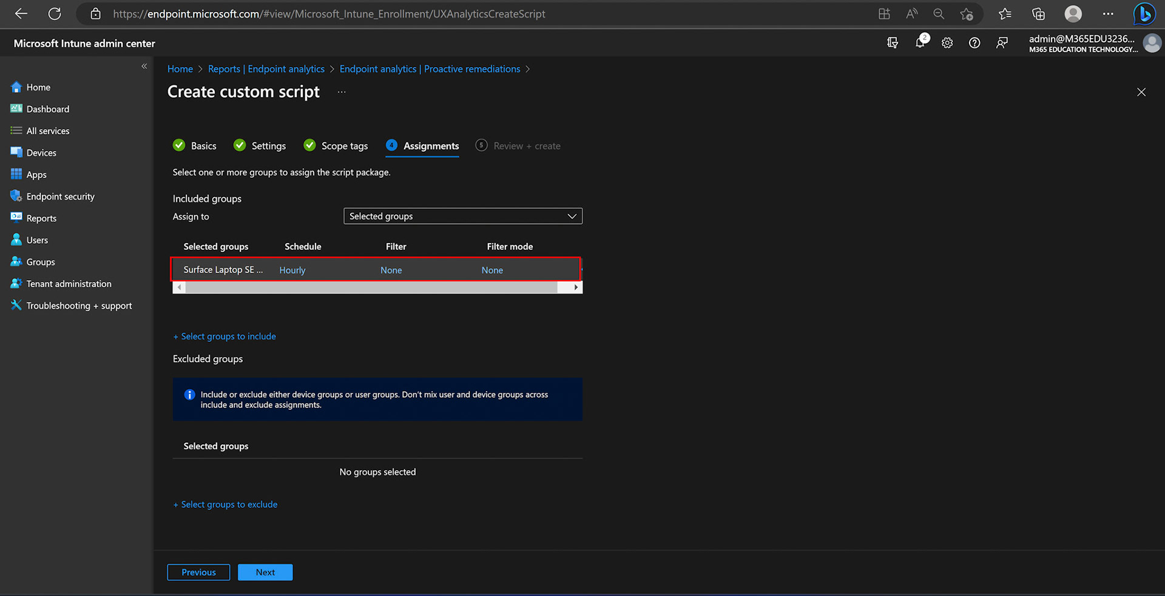Click the scrollbar left arrow
1165x596 pixels.
coord(179,287)
